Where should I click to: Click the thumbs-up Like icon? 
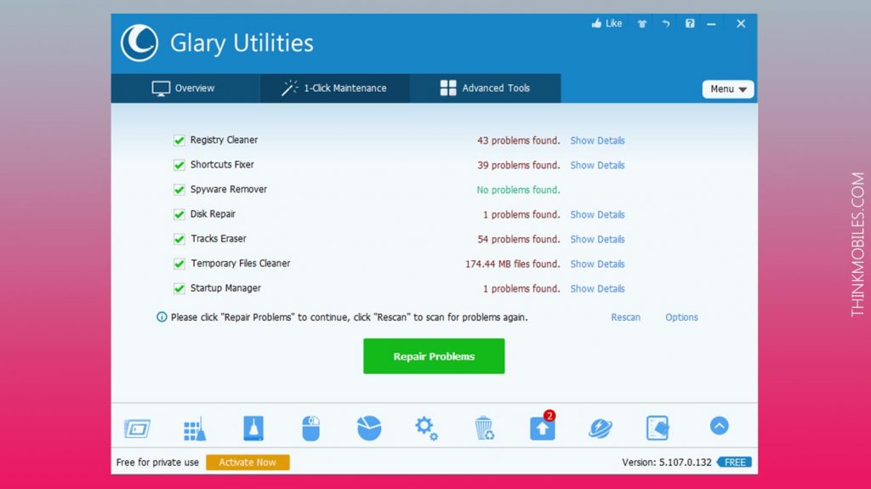[596, 23]
